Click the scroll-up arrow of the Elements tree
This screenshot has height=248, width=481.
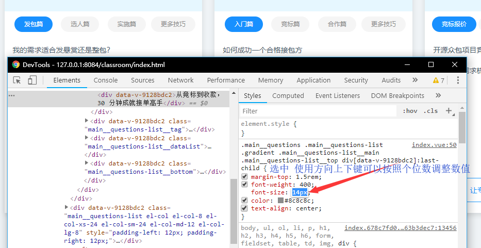(234, 93)
